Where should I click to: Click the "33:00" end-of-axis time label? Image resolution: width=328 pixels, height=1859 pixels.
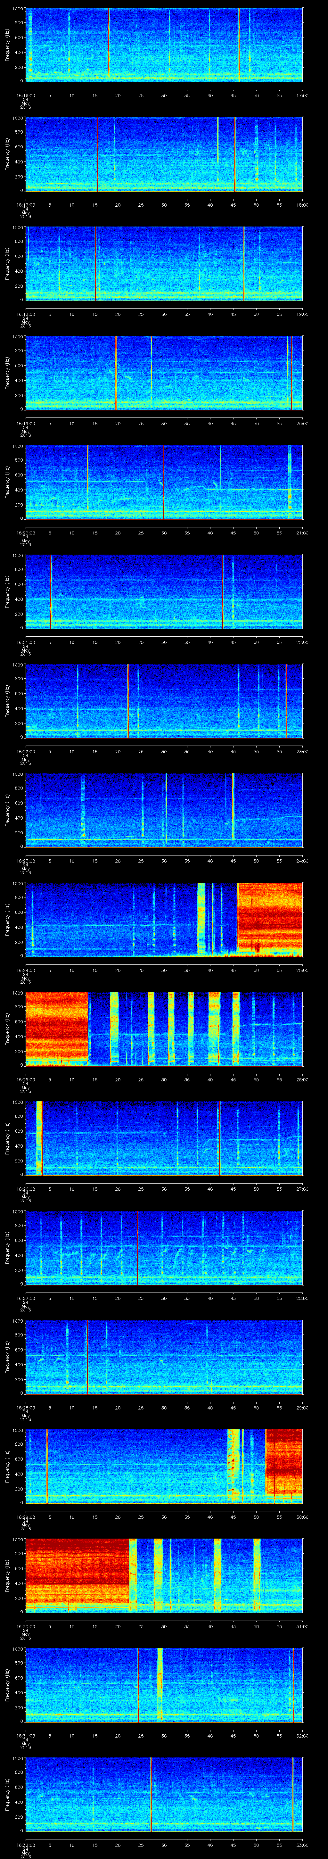click(x=302, y=1845)
